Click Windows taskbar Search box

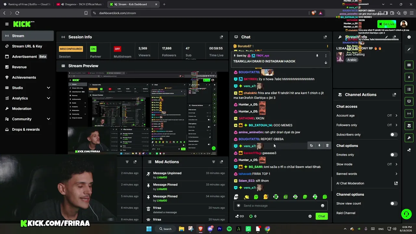click(x=165, y=229)
